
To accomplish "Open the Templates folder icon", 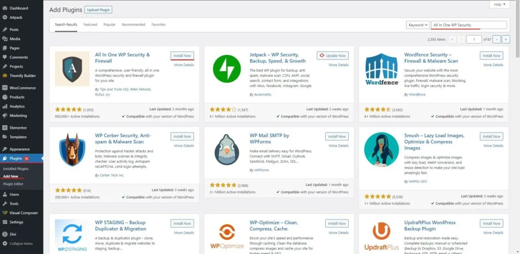I will pos(5,137).
